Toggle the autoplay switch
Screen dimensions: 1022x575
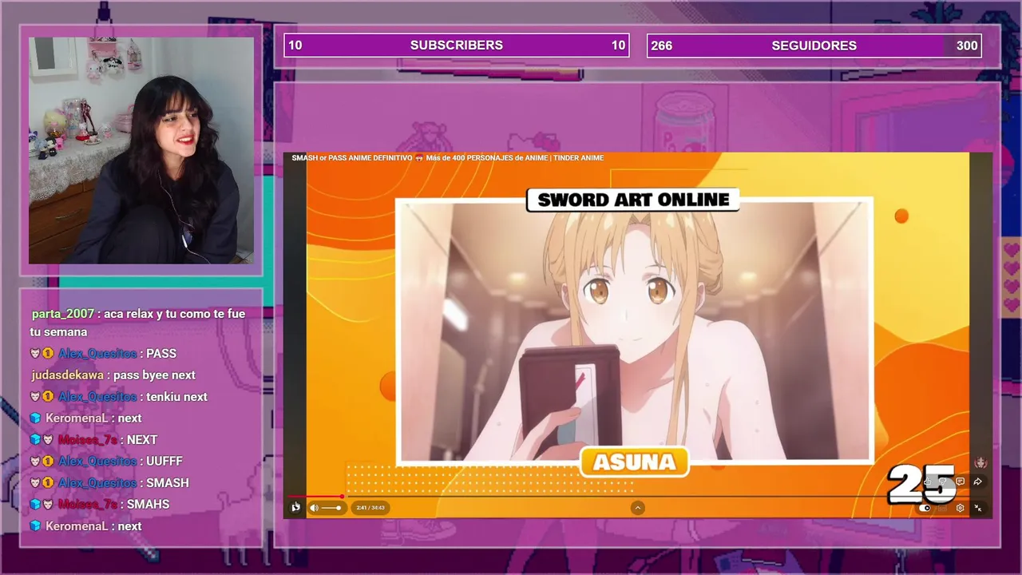tap(925, 508)
